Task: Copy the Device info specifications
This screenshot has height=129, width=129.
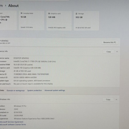Action: pos(109,52)
